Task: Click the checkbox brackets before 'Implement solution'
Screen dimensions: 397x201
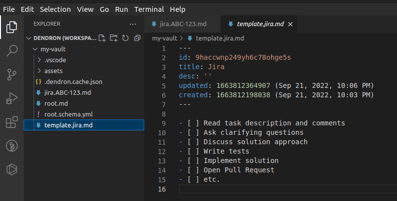Action: [x=193, y=161]
